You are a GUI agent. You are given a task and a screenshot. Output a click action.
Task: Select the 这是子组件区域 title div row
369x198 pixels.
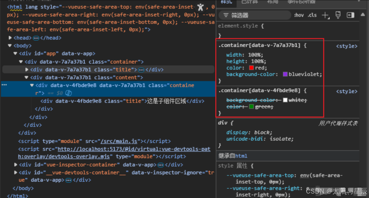click(x=122, y=101)
